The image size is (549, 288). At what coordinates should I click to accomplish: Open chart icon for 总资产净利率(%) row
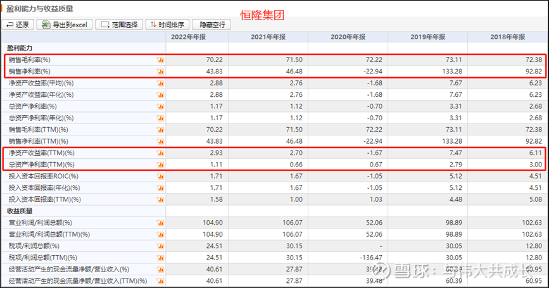pos(160,107)
